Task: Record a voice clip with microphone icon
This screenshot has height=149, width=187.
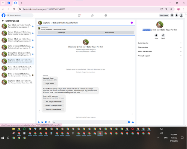Action: (x=39, y=122)
